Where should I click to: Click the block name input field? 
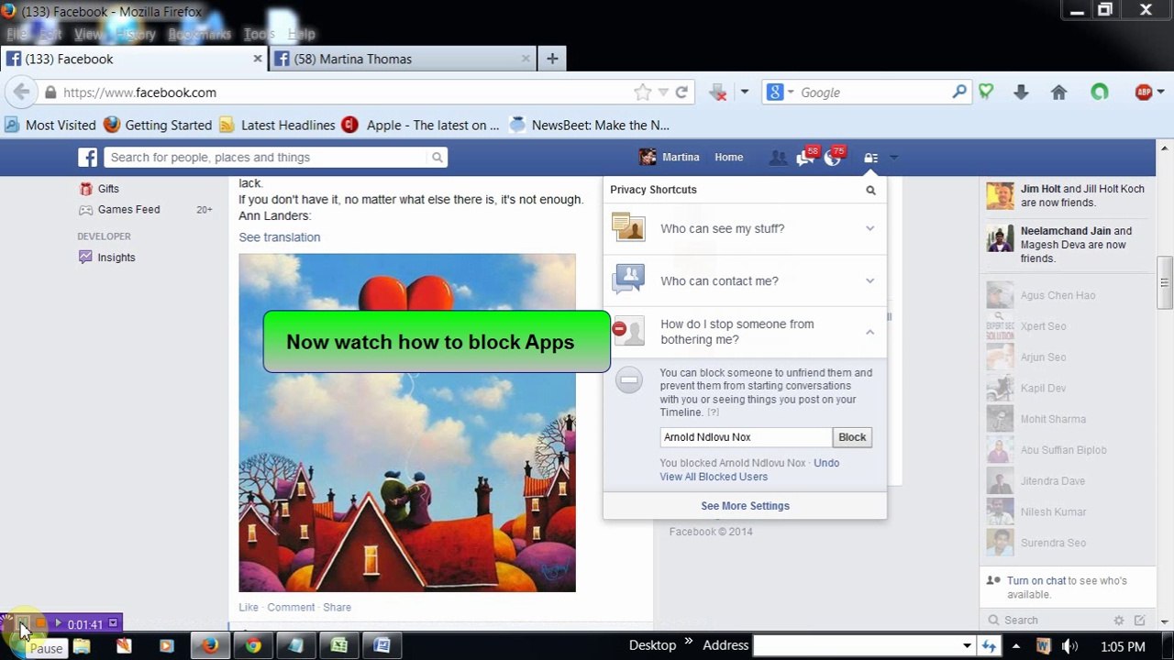tap(746, 437)
